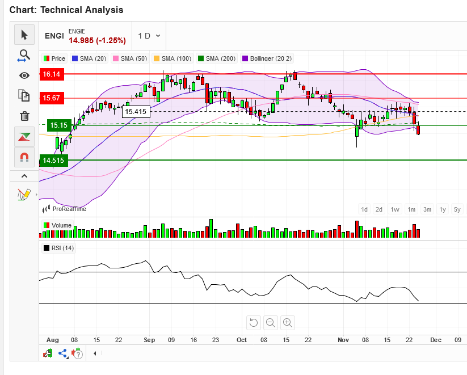Toggle the RSI (14) legend item

click(x=58, y=248)
